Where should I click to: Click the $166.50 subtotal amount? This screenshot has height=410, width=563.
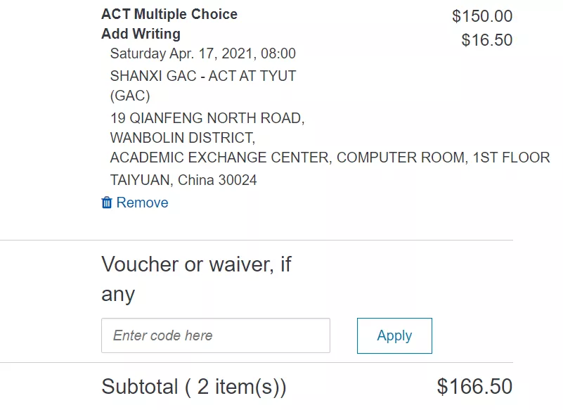[x=474, y=387]
